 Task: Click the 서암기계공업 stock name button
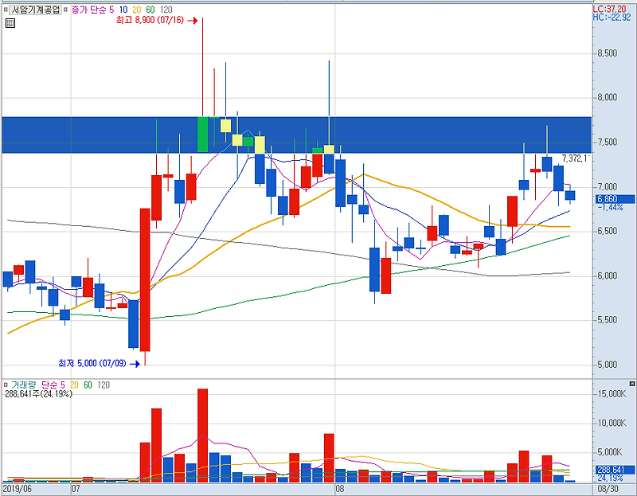pyautogui.click(x=35, y=10)
